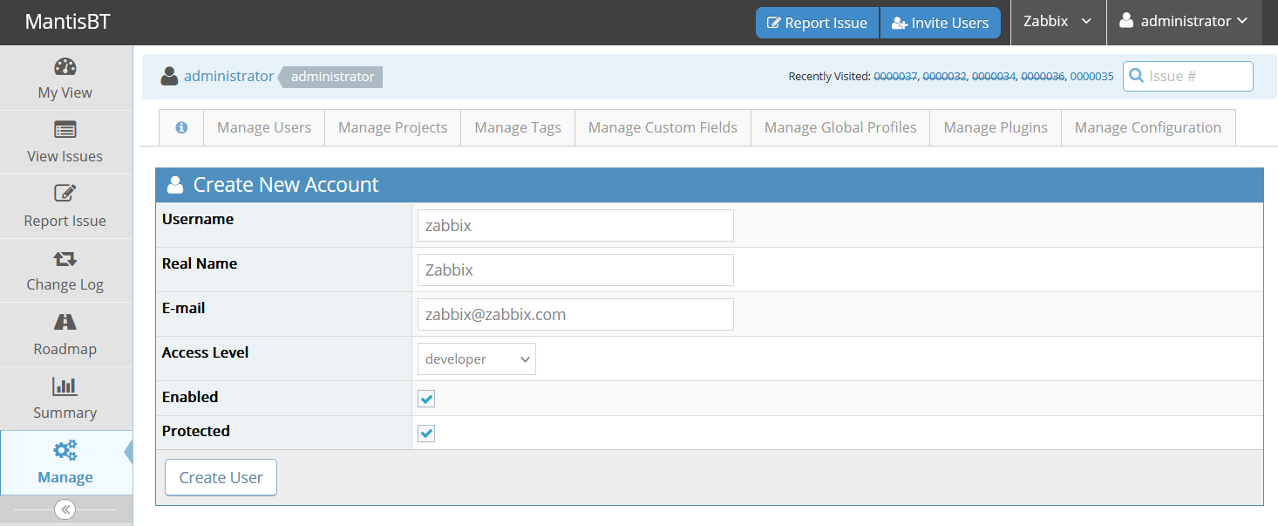
Task: Expand the Zabbix project selector
Action: click(1057, 22)
